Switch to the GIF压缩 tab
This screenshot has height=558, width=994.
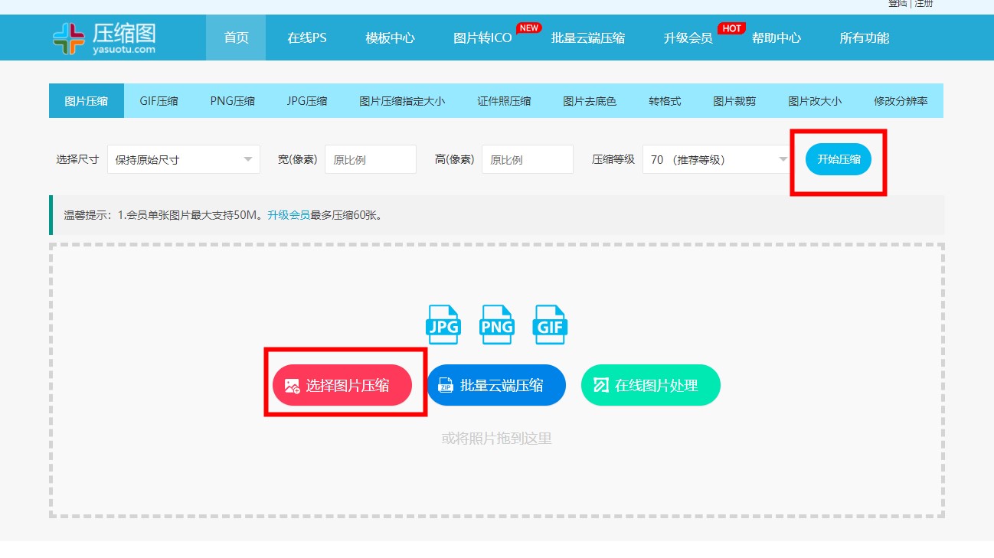159,101
